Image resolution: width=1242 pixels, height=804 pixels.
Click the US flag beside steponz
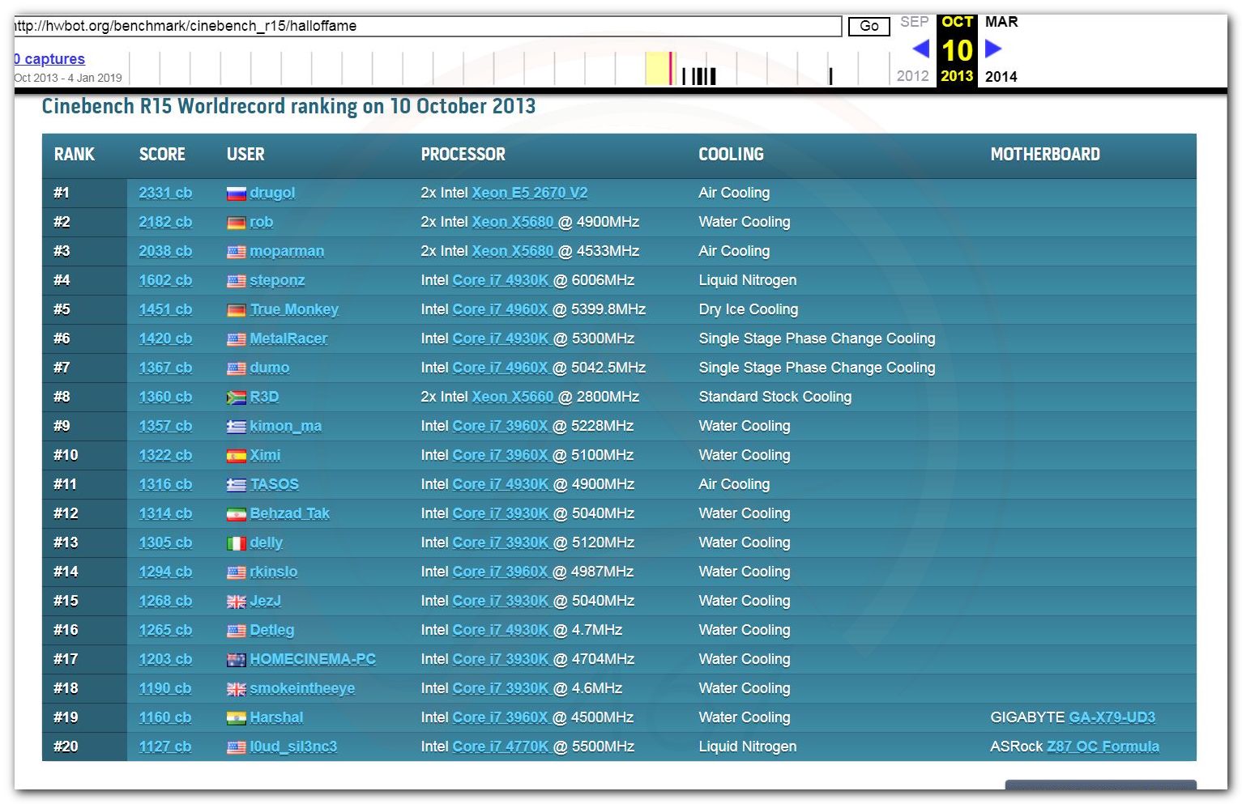pos(236,281)
